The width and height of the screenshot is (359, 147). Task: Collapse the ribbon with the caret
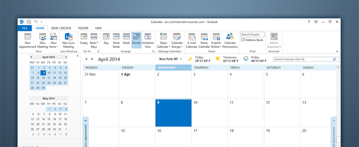tap(337, 51)
